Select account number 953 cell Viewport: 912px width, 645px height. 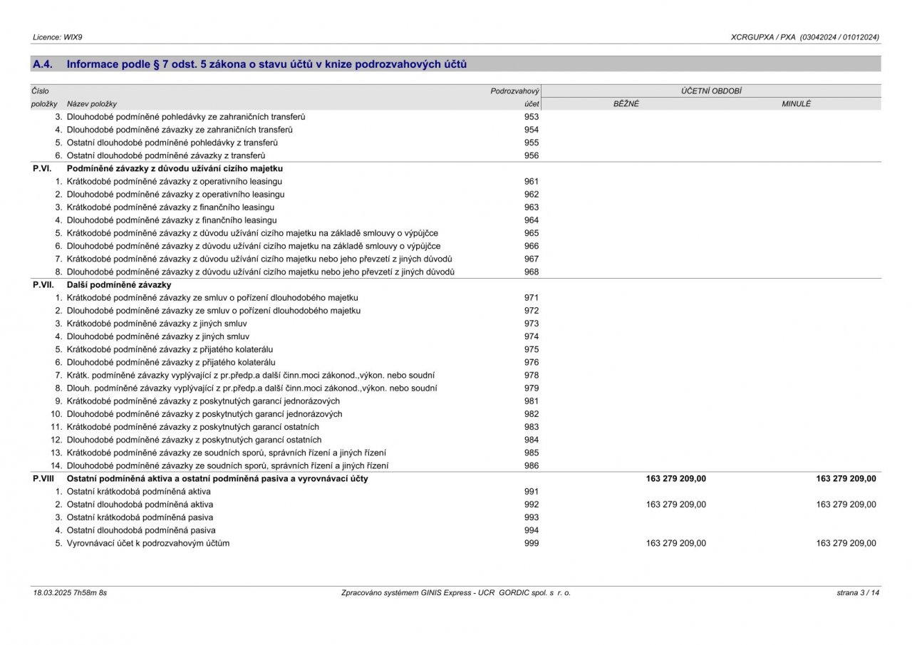click(x=532, y=117)
